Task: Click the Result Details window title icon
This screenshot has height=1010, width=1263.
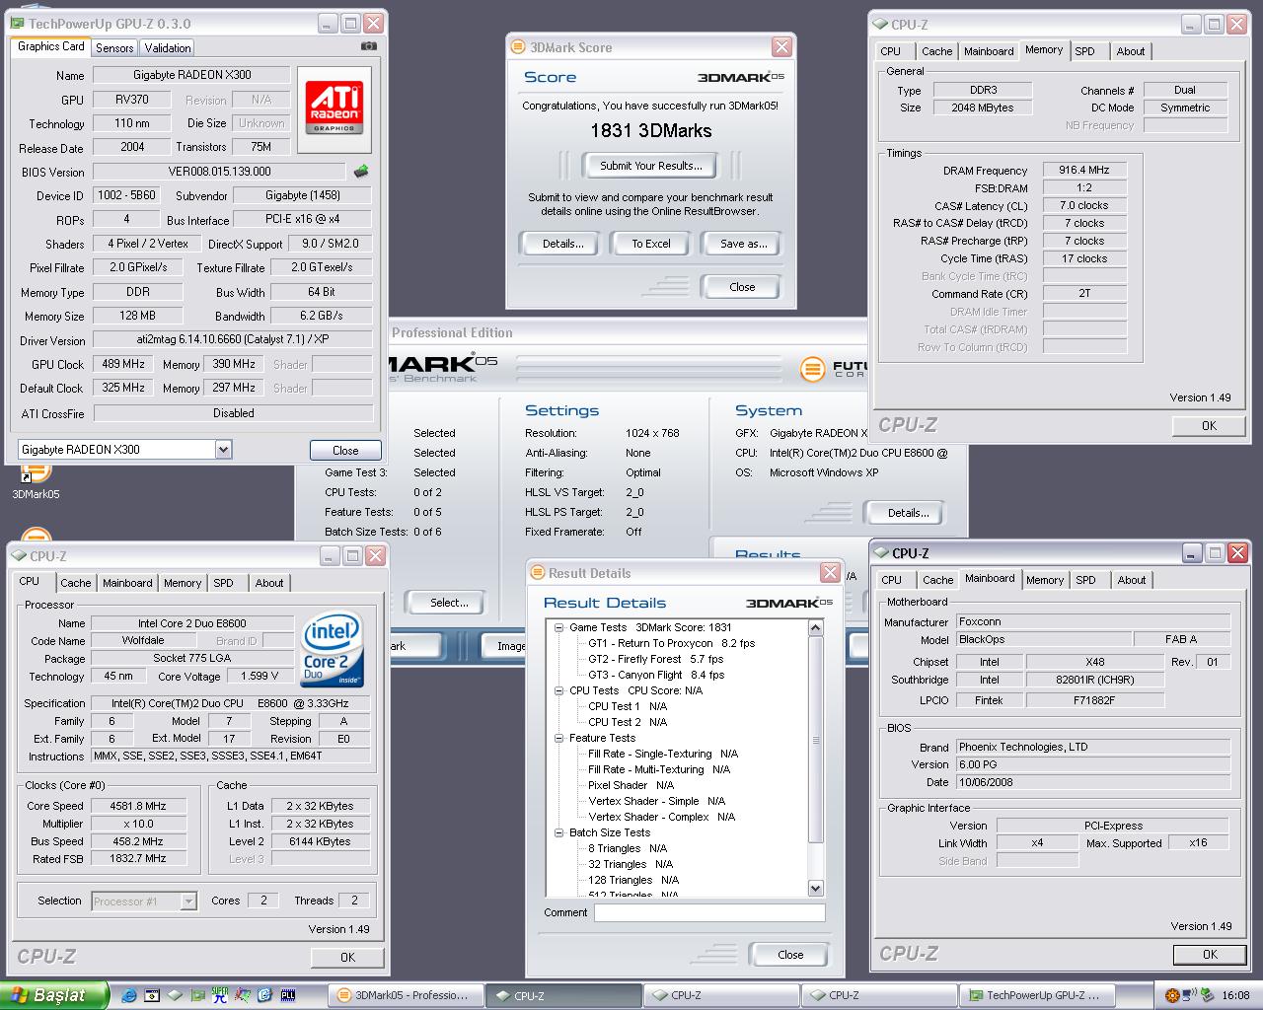Action: tap(537, 573)
